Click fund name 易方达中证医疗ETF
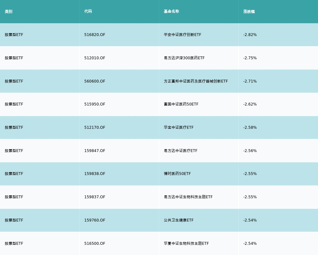Screen dimensions: 318x255 tap(181, 151)
